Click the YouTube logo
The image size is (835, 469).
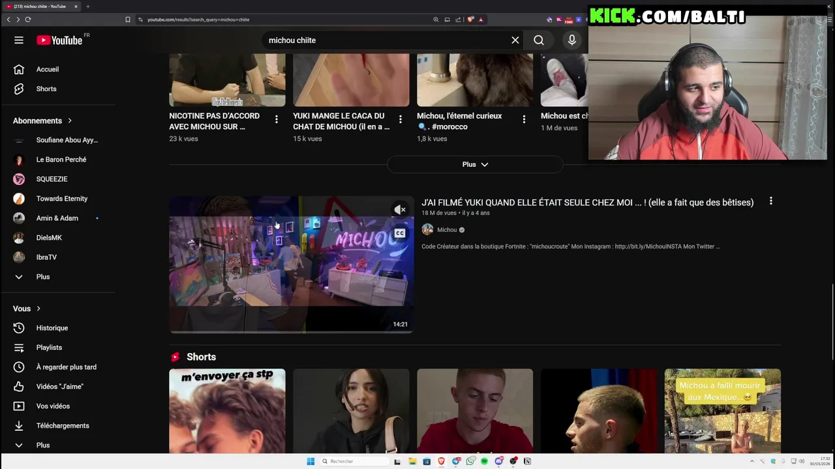59,40
